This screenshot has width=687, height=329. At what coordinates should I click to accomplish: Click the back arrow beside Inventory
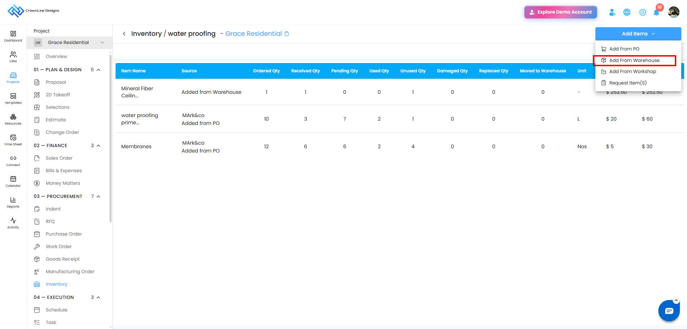pyautogui.click(x=124, y=34)
